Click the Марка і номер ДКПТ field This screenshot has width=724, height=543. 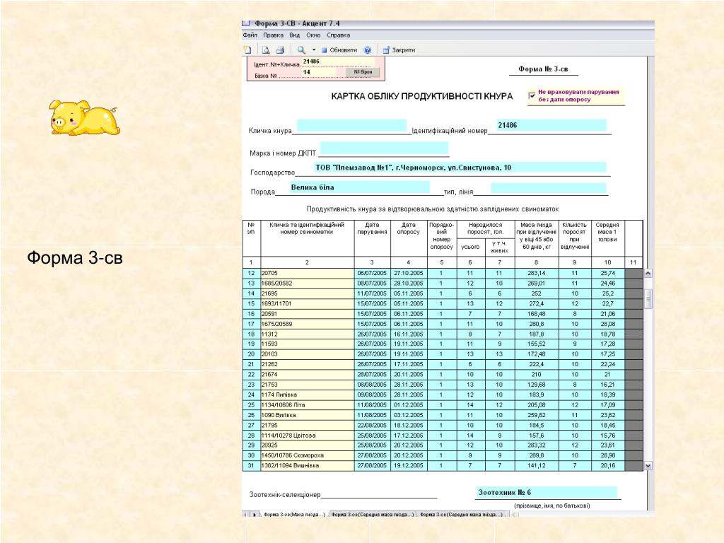pos(384,148)
